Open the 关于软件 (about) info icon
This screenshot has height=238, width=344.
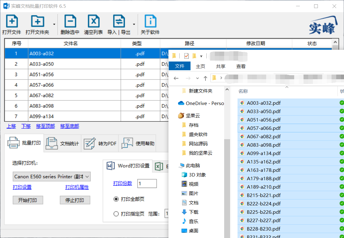click(x=150, y=21)
